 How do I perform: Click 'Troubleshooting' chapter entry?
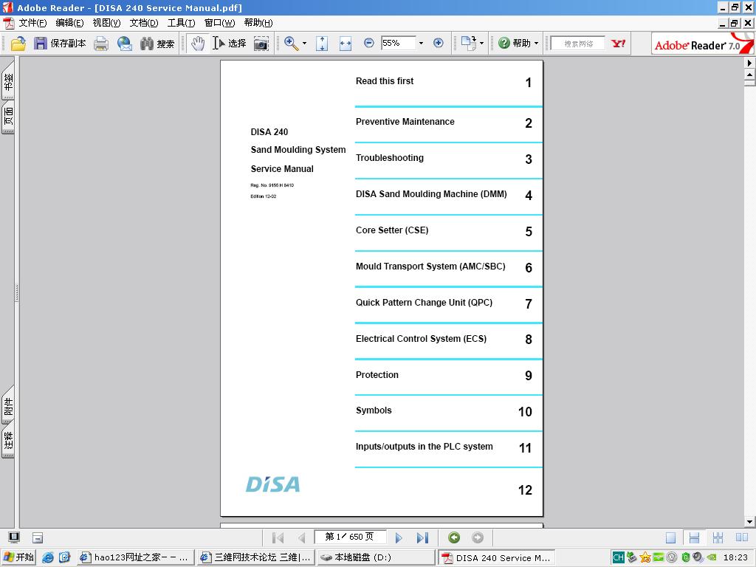(x=390, y=158)
